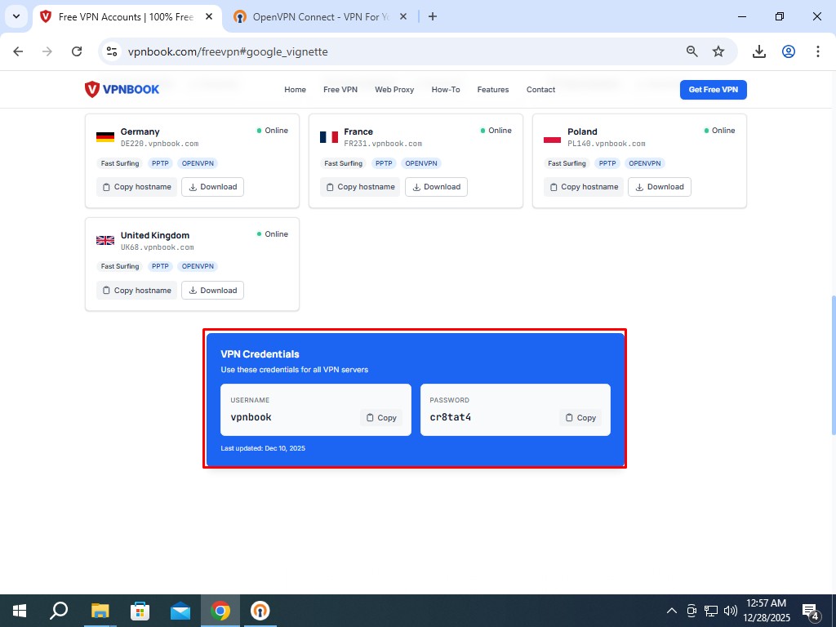This screenshot has width=836, height=627.
Task: Reload the page with refresh icon
Action: 77,51
